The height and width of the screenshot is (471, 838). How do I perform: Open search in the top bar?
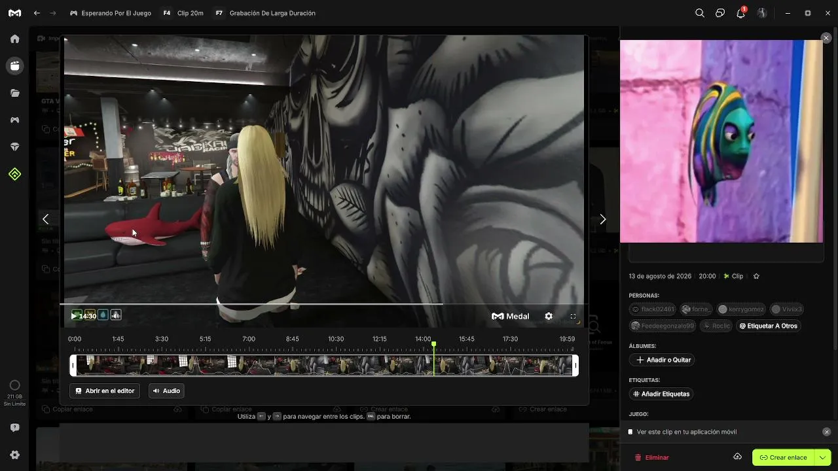point(700,13)
